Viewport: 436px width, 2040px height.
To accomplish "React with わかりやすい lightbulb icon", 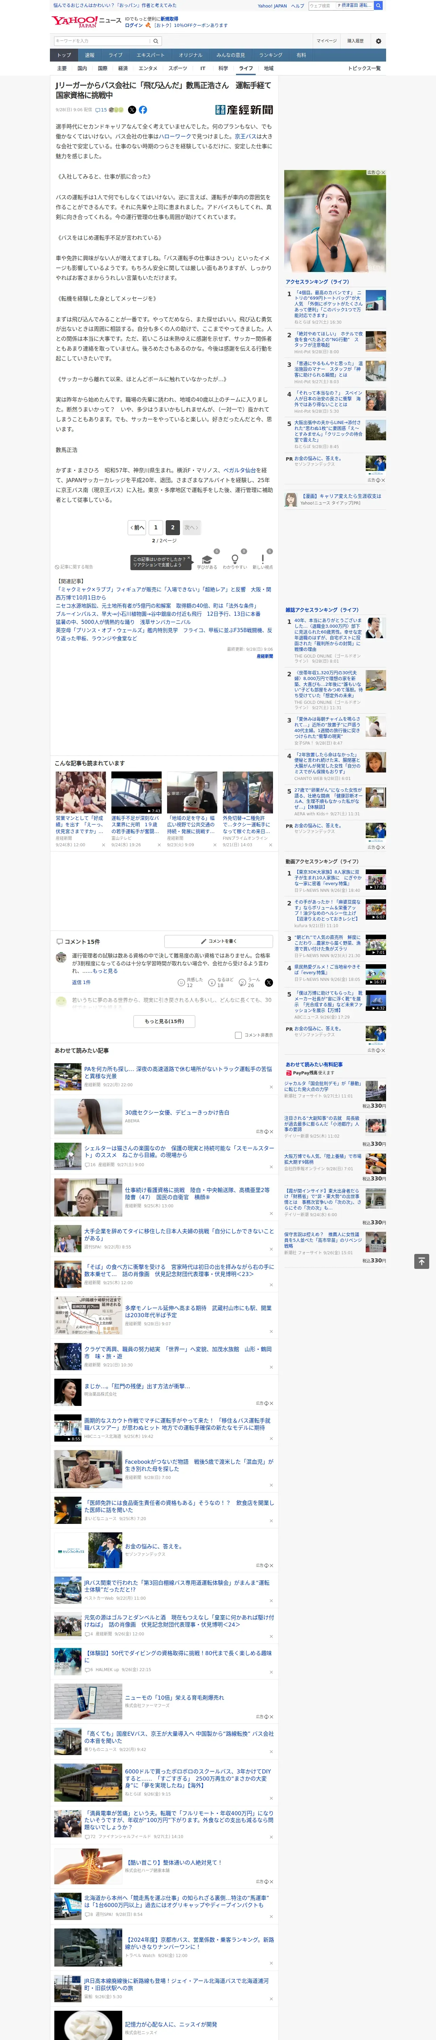I will [234, 558].
